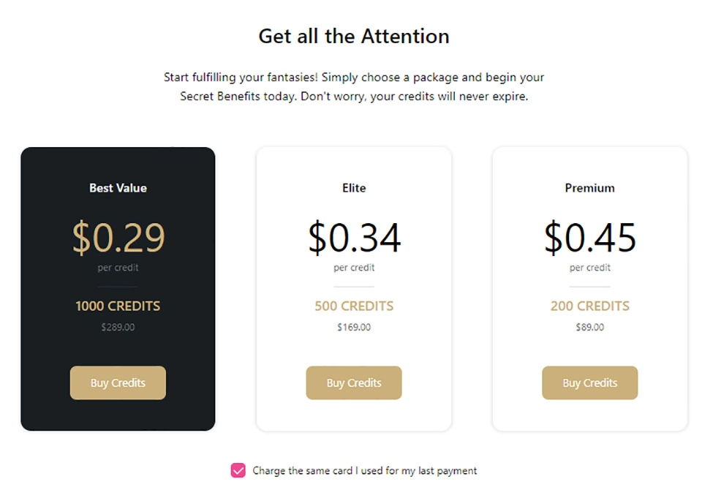Viewport: 702px width, 501px height.
Task: Click Buy Credits on the Elite plan
Action: tap(354, 383)
